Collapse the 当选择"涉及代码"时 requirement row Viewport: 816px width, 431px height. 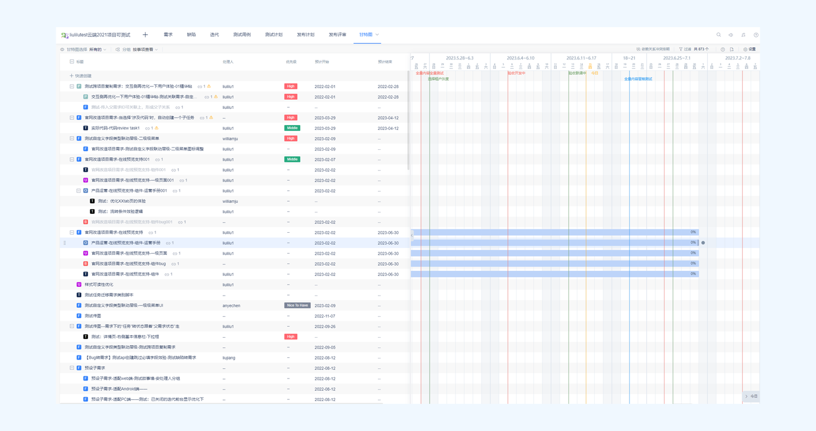(x=72, y=118)
